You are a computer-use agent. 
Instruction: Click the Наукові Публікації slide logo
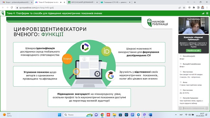157,23
